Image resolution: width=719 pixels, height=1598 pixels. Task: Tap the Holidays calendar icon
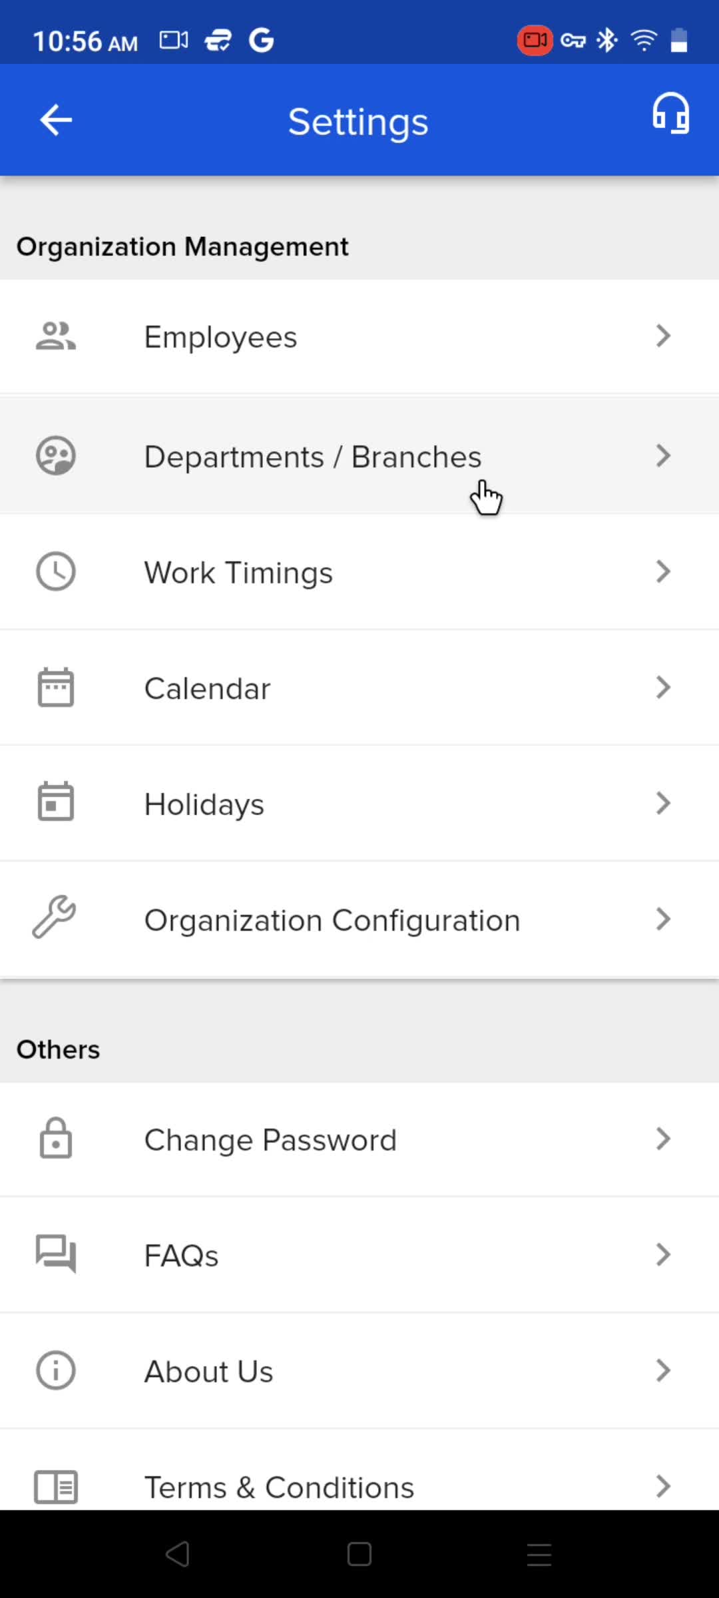tap(56, 802)
